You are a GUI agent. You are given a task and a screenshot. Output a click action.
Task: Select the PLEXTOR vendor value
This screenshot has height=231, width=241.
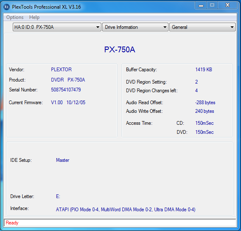[61, 70]
